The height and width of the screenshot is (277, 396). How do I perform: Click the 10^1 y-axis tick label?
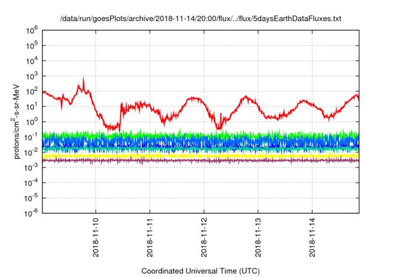click(32, 106)
